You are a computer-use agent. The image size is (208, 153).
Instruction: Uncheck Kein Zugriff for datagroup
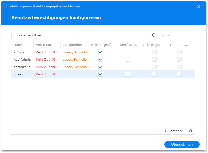pyautogui.click(x=101, y=67)
